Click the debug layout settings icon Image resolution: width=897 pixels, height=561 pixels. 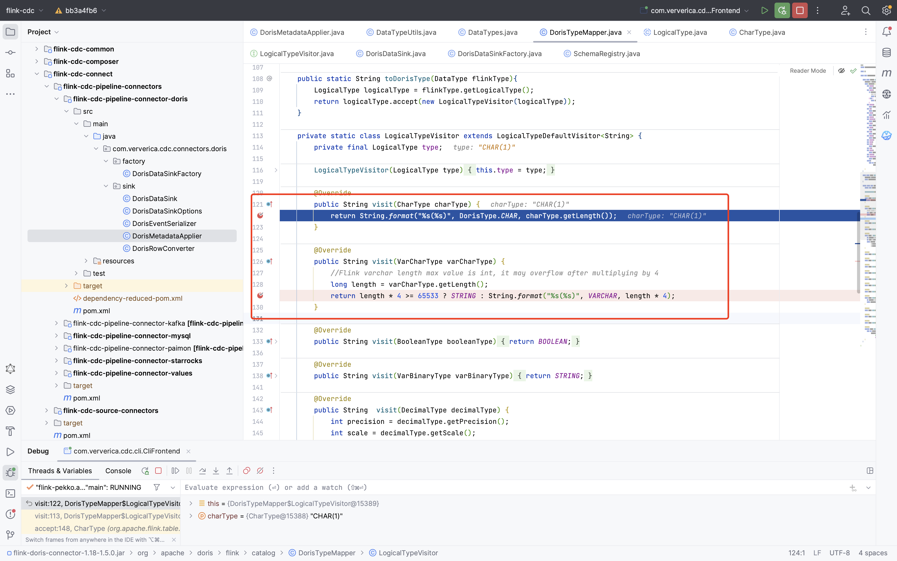[870, 471]
